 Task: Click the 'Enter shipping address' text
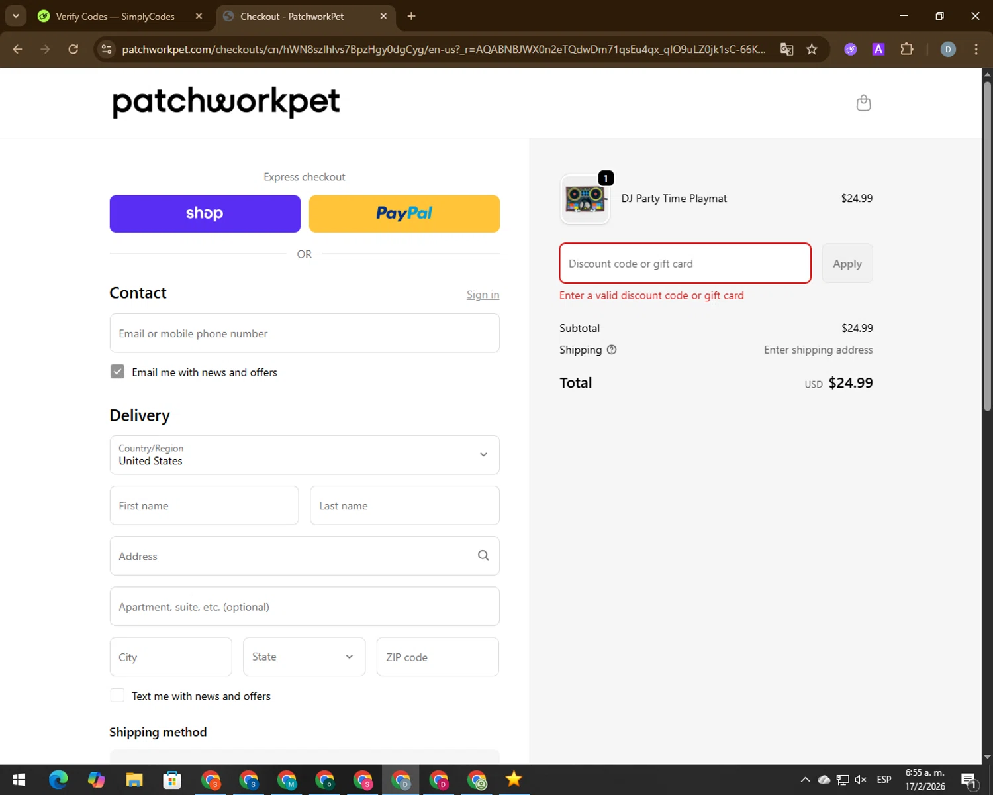point(818,350)
